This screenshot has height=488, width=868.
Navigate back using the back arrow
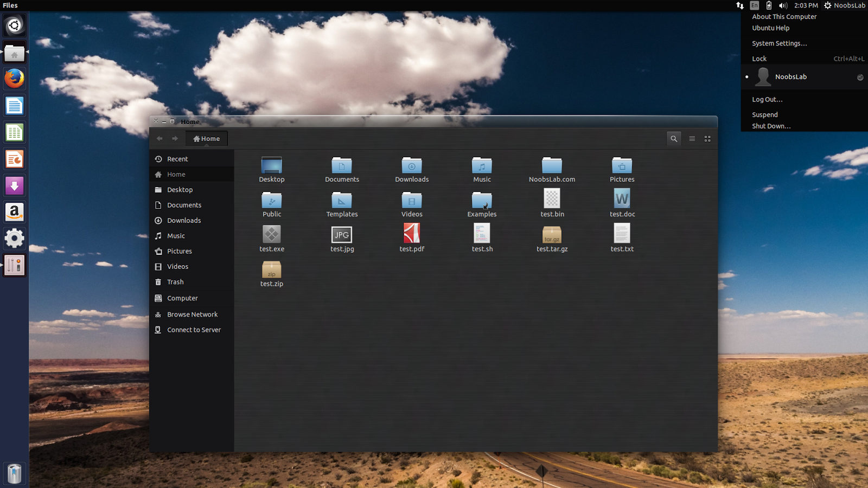160,139
